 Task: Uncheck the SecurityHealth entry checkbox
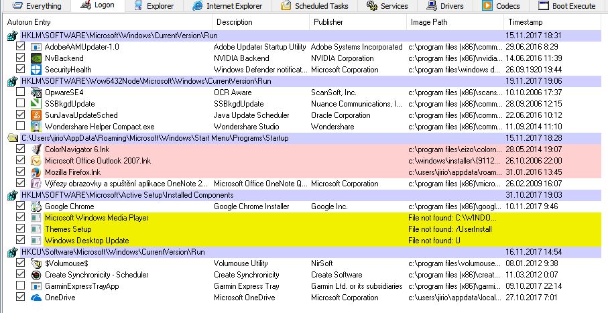pyautogui.click(x=20, y=70)
